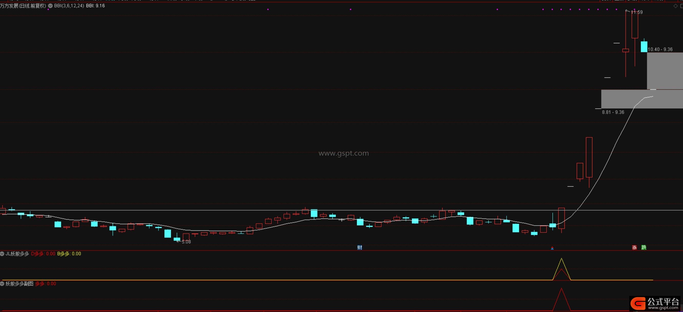Select the upper gray gap zone rectangle

click(665, 71)
